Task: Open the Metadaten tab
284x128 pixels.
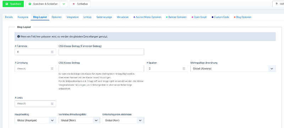Action: click(x=123, y=17)
